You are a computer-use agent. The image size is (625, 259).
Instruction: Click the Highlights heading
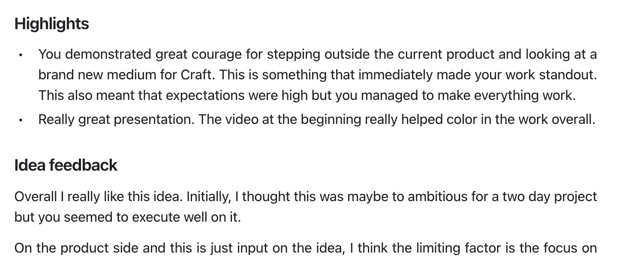51,24
